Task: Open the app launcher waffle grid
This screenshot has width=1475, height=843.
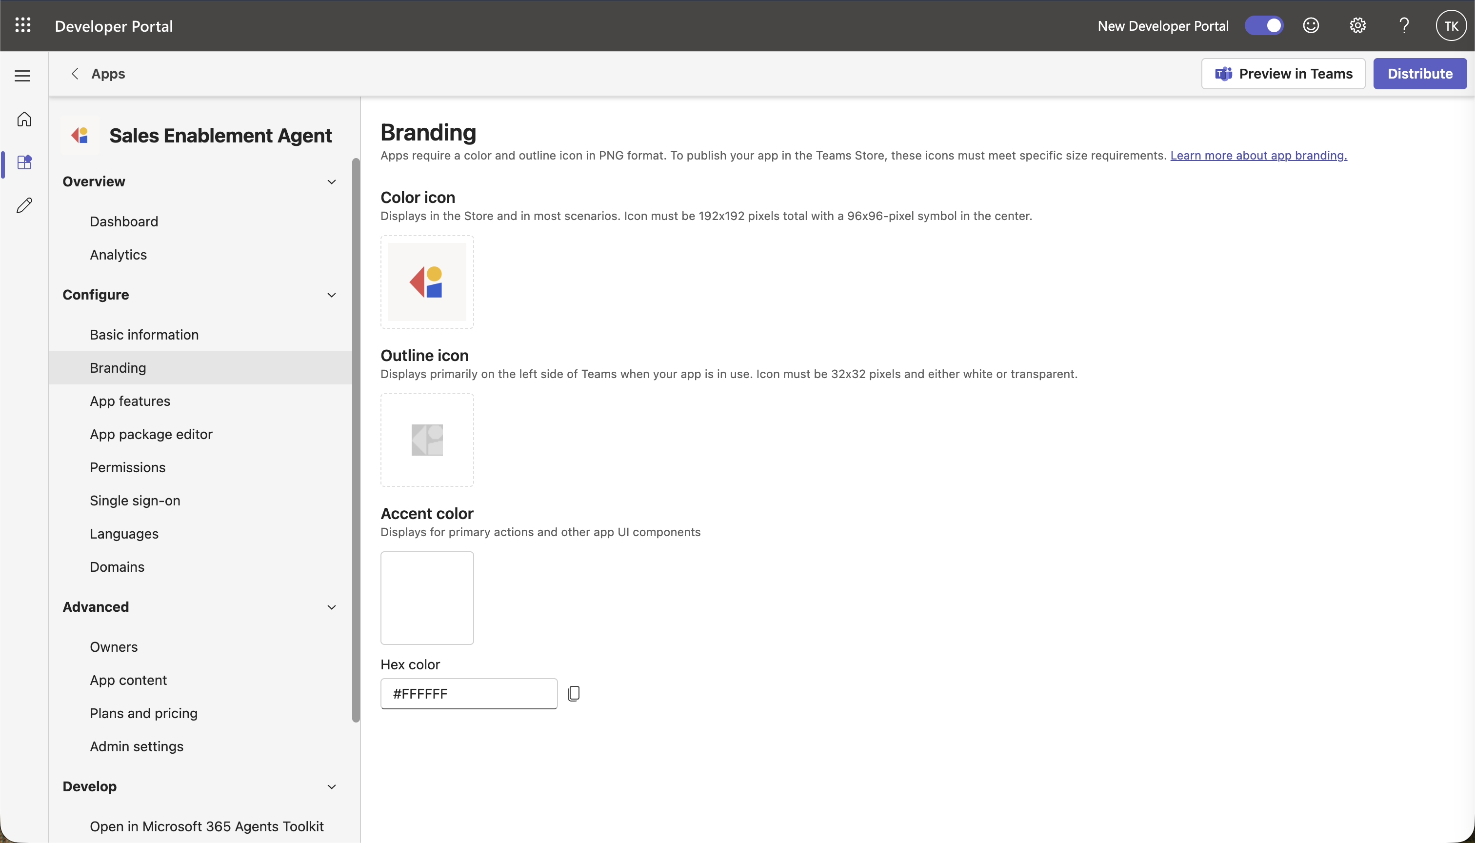Action: coord(22,25)
